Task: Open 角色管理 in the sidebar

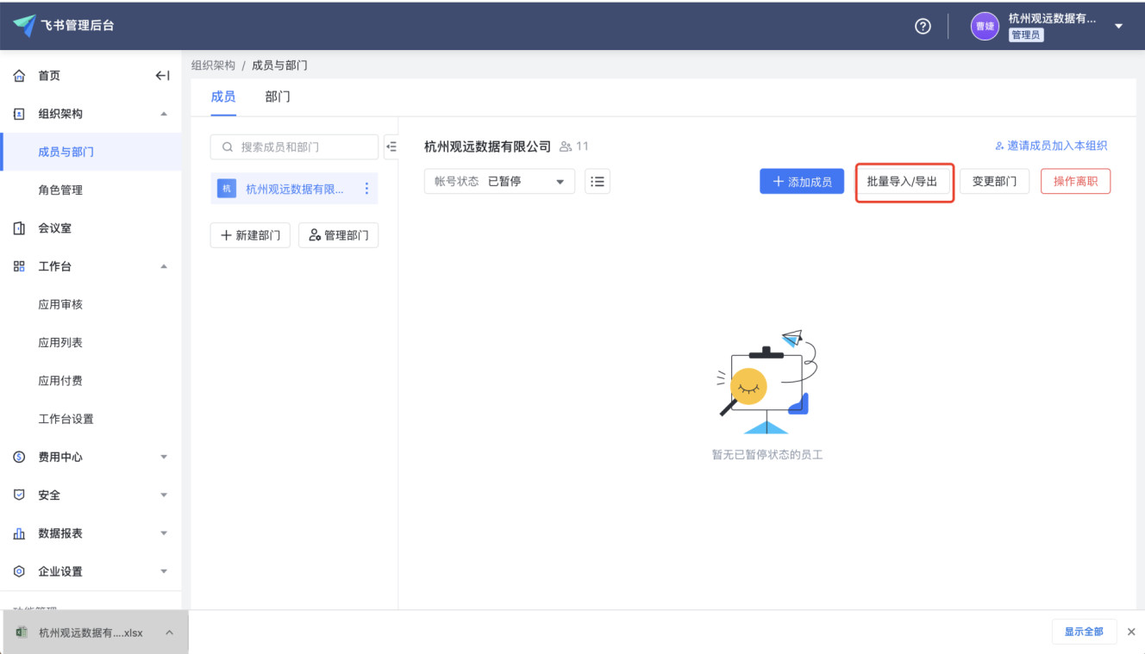Action: pos(60,190)
